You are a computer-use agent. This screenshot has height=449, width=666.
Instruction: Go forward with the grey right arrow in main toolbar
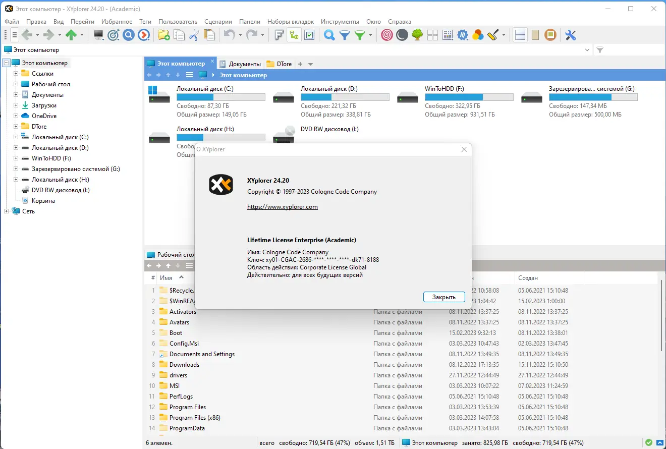tap(49, 35)
